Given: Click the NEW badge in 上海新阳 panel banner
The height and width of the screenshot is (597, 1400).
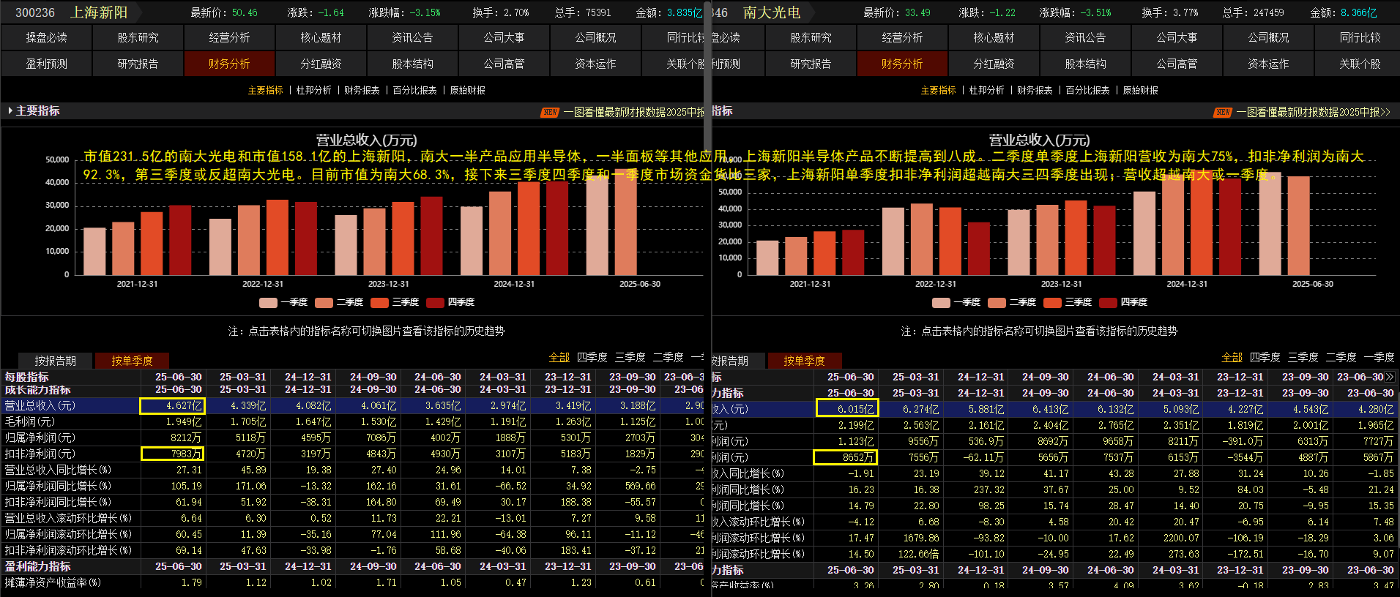Looking at the screenshot, I should point(550,112).
